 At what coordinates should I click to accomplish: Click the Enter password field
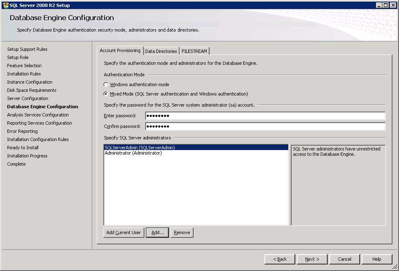tap(265, 116)
